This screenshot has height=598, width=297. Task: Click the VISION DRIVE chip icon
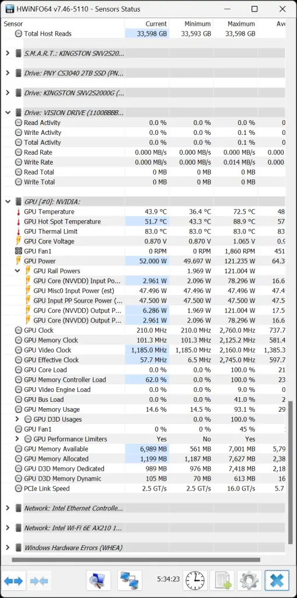(x=18, y=113)
